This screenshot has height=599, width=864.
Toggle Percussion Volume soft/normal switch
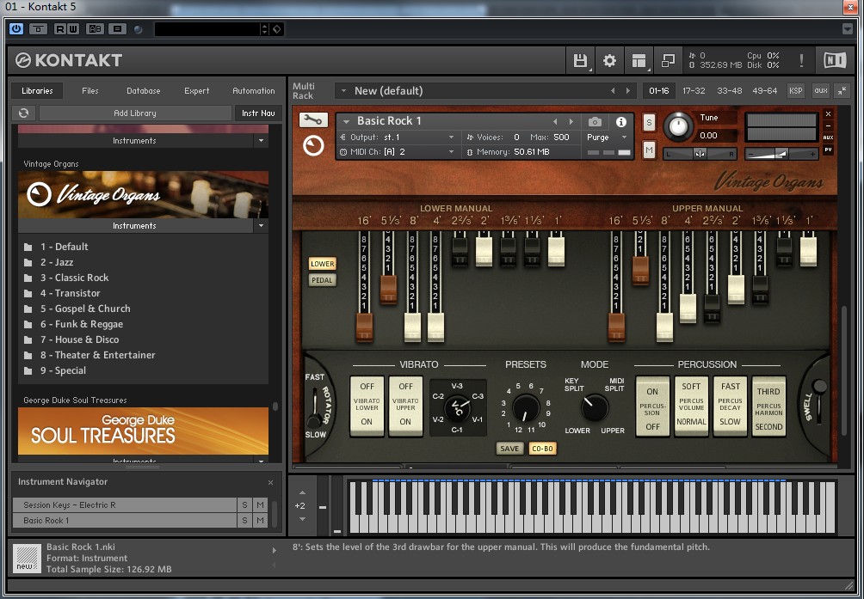pyautogui.click(x=692, y=406)
